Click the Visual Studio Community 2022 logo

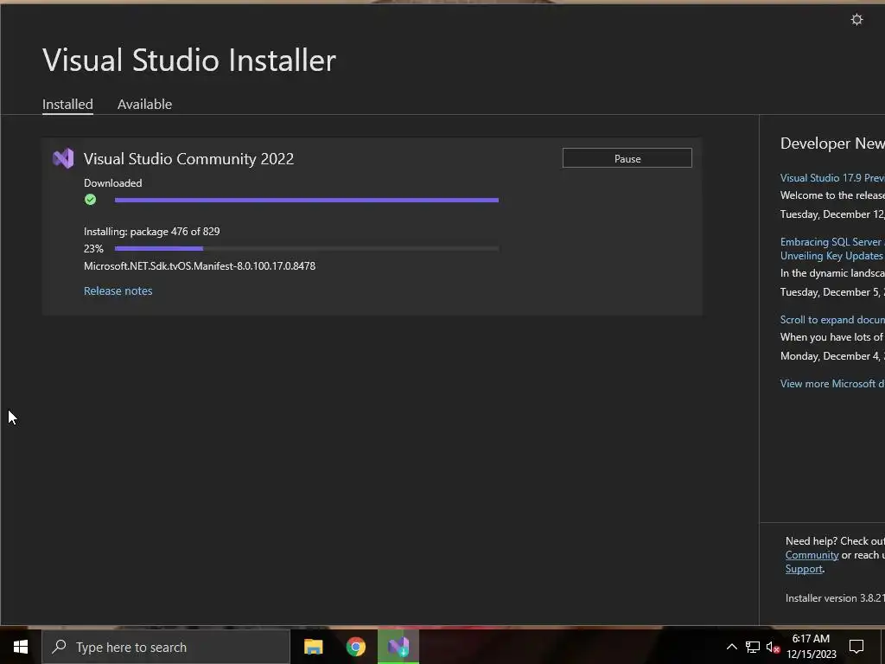(63, 159)
